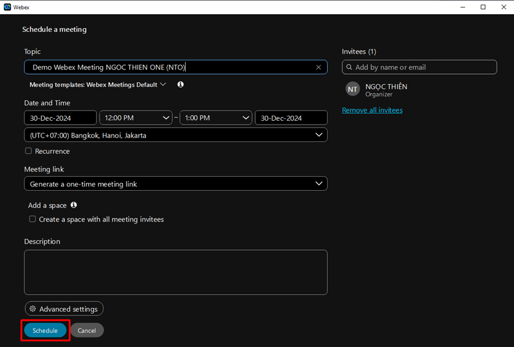Click into the Description text area
This screenshot has width=514, height=347.
click(x=175, y=272)
